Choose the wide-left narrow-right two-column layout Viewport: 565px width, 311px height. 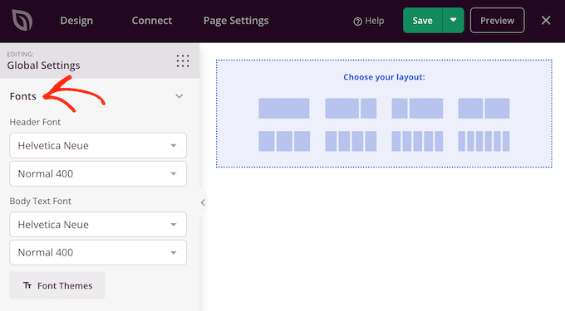click(351, 108)
